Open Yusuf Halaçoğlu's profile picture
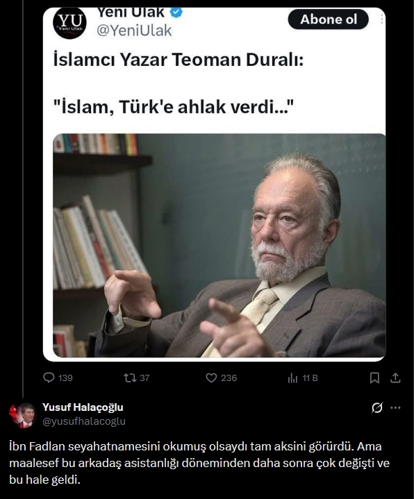 [23, 415]
